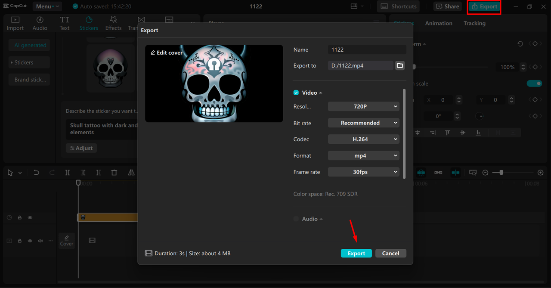
Task: Open the Frame rate dropdown showing 30fps
Action: click(x=364, y=172)
